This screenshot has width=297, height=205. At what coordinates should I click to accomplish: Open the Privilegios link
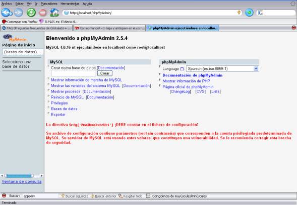(60, 103)
